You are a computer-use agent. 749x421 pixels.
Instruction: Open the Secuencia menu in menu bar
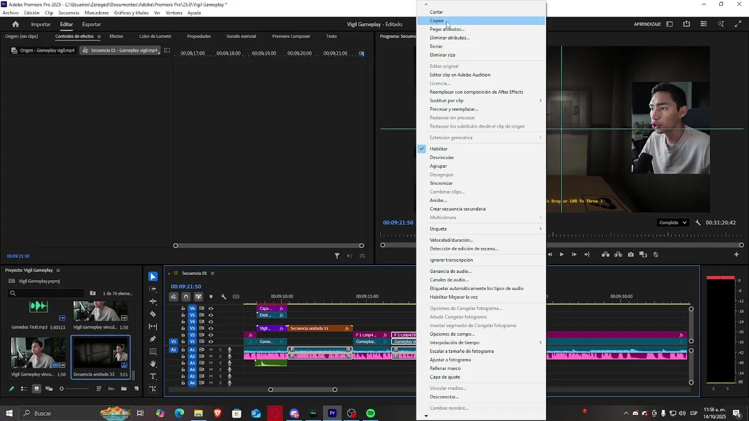coord(68,13)
